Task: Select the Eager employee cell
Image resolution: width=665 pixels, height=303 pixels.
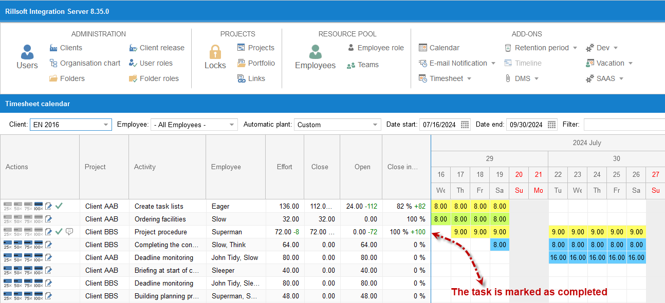Action: [x=235, y=206]
